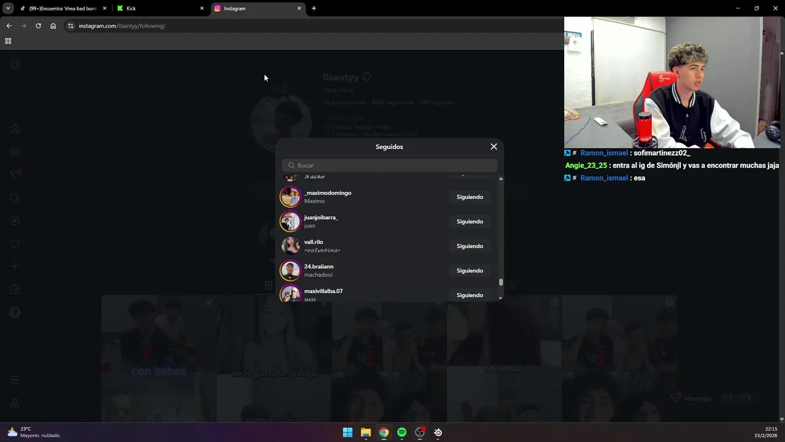Open the juanjoibarra_ username link
785x442 pixels.
[x=321, y=217]
